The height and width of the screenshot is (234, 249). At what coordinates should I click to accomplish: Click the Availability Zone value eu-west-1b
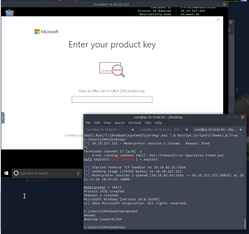point(190,14)
